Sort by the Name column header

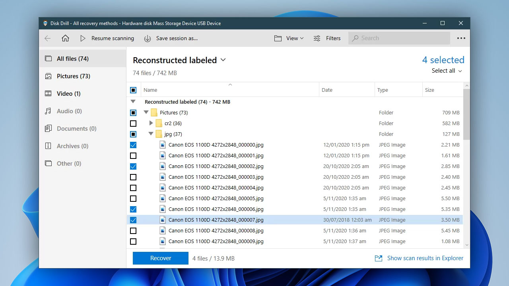(230, 90)
